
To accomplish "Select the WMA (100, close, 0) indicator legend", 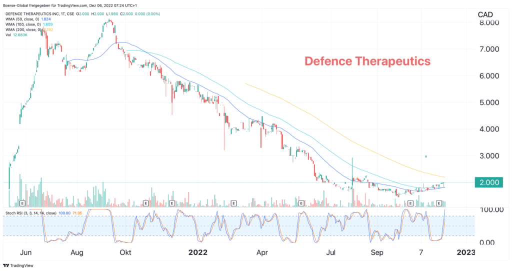I will (x=23, y=24).
